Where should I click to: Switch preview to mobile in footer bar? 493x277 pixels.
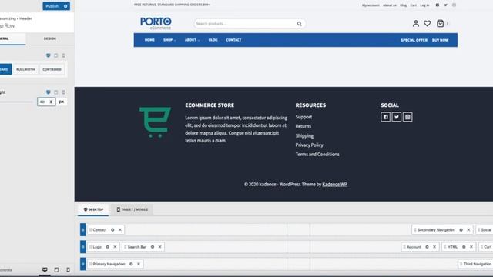click(68, 270)
